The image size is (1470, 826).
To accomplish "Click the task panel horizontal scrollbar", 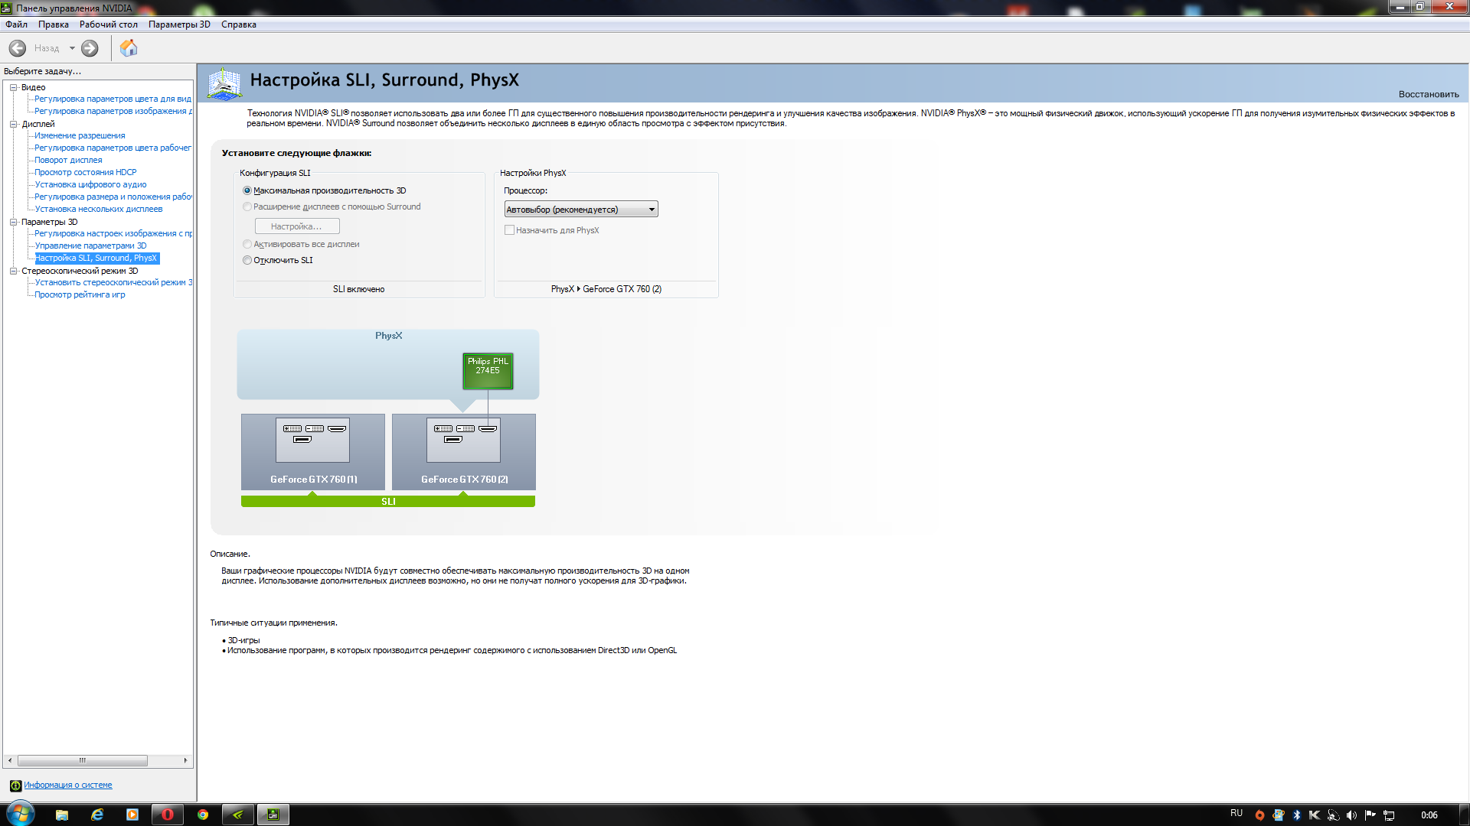I will tap(83, 760).
